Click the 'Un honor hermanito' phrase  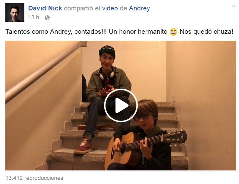pos(138,32)
